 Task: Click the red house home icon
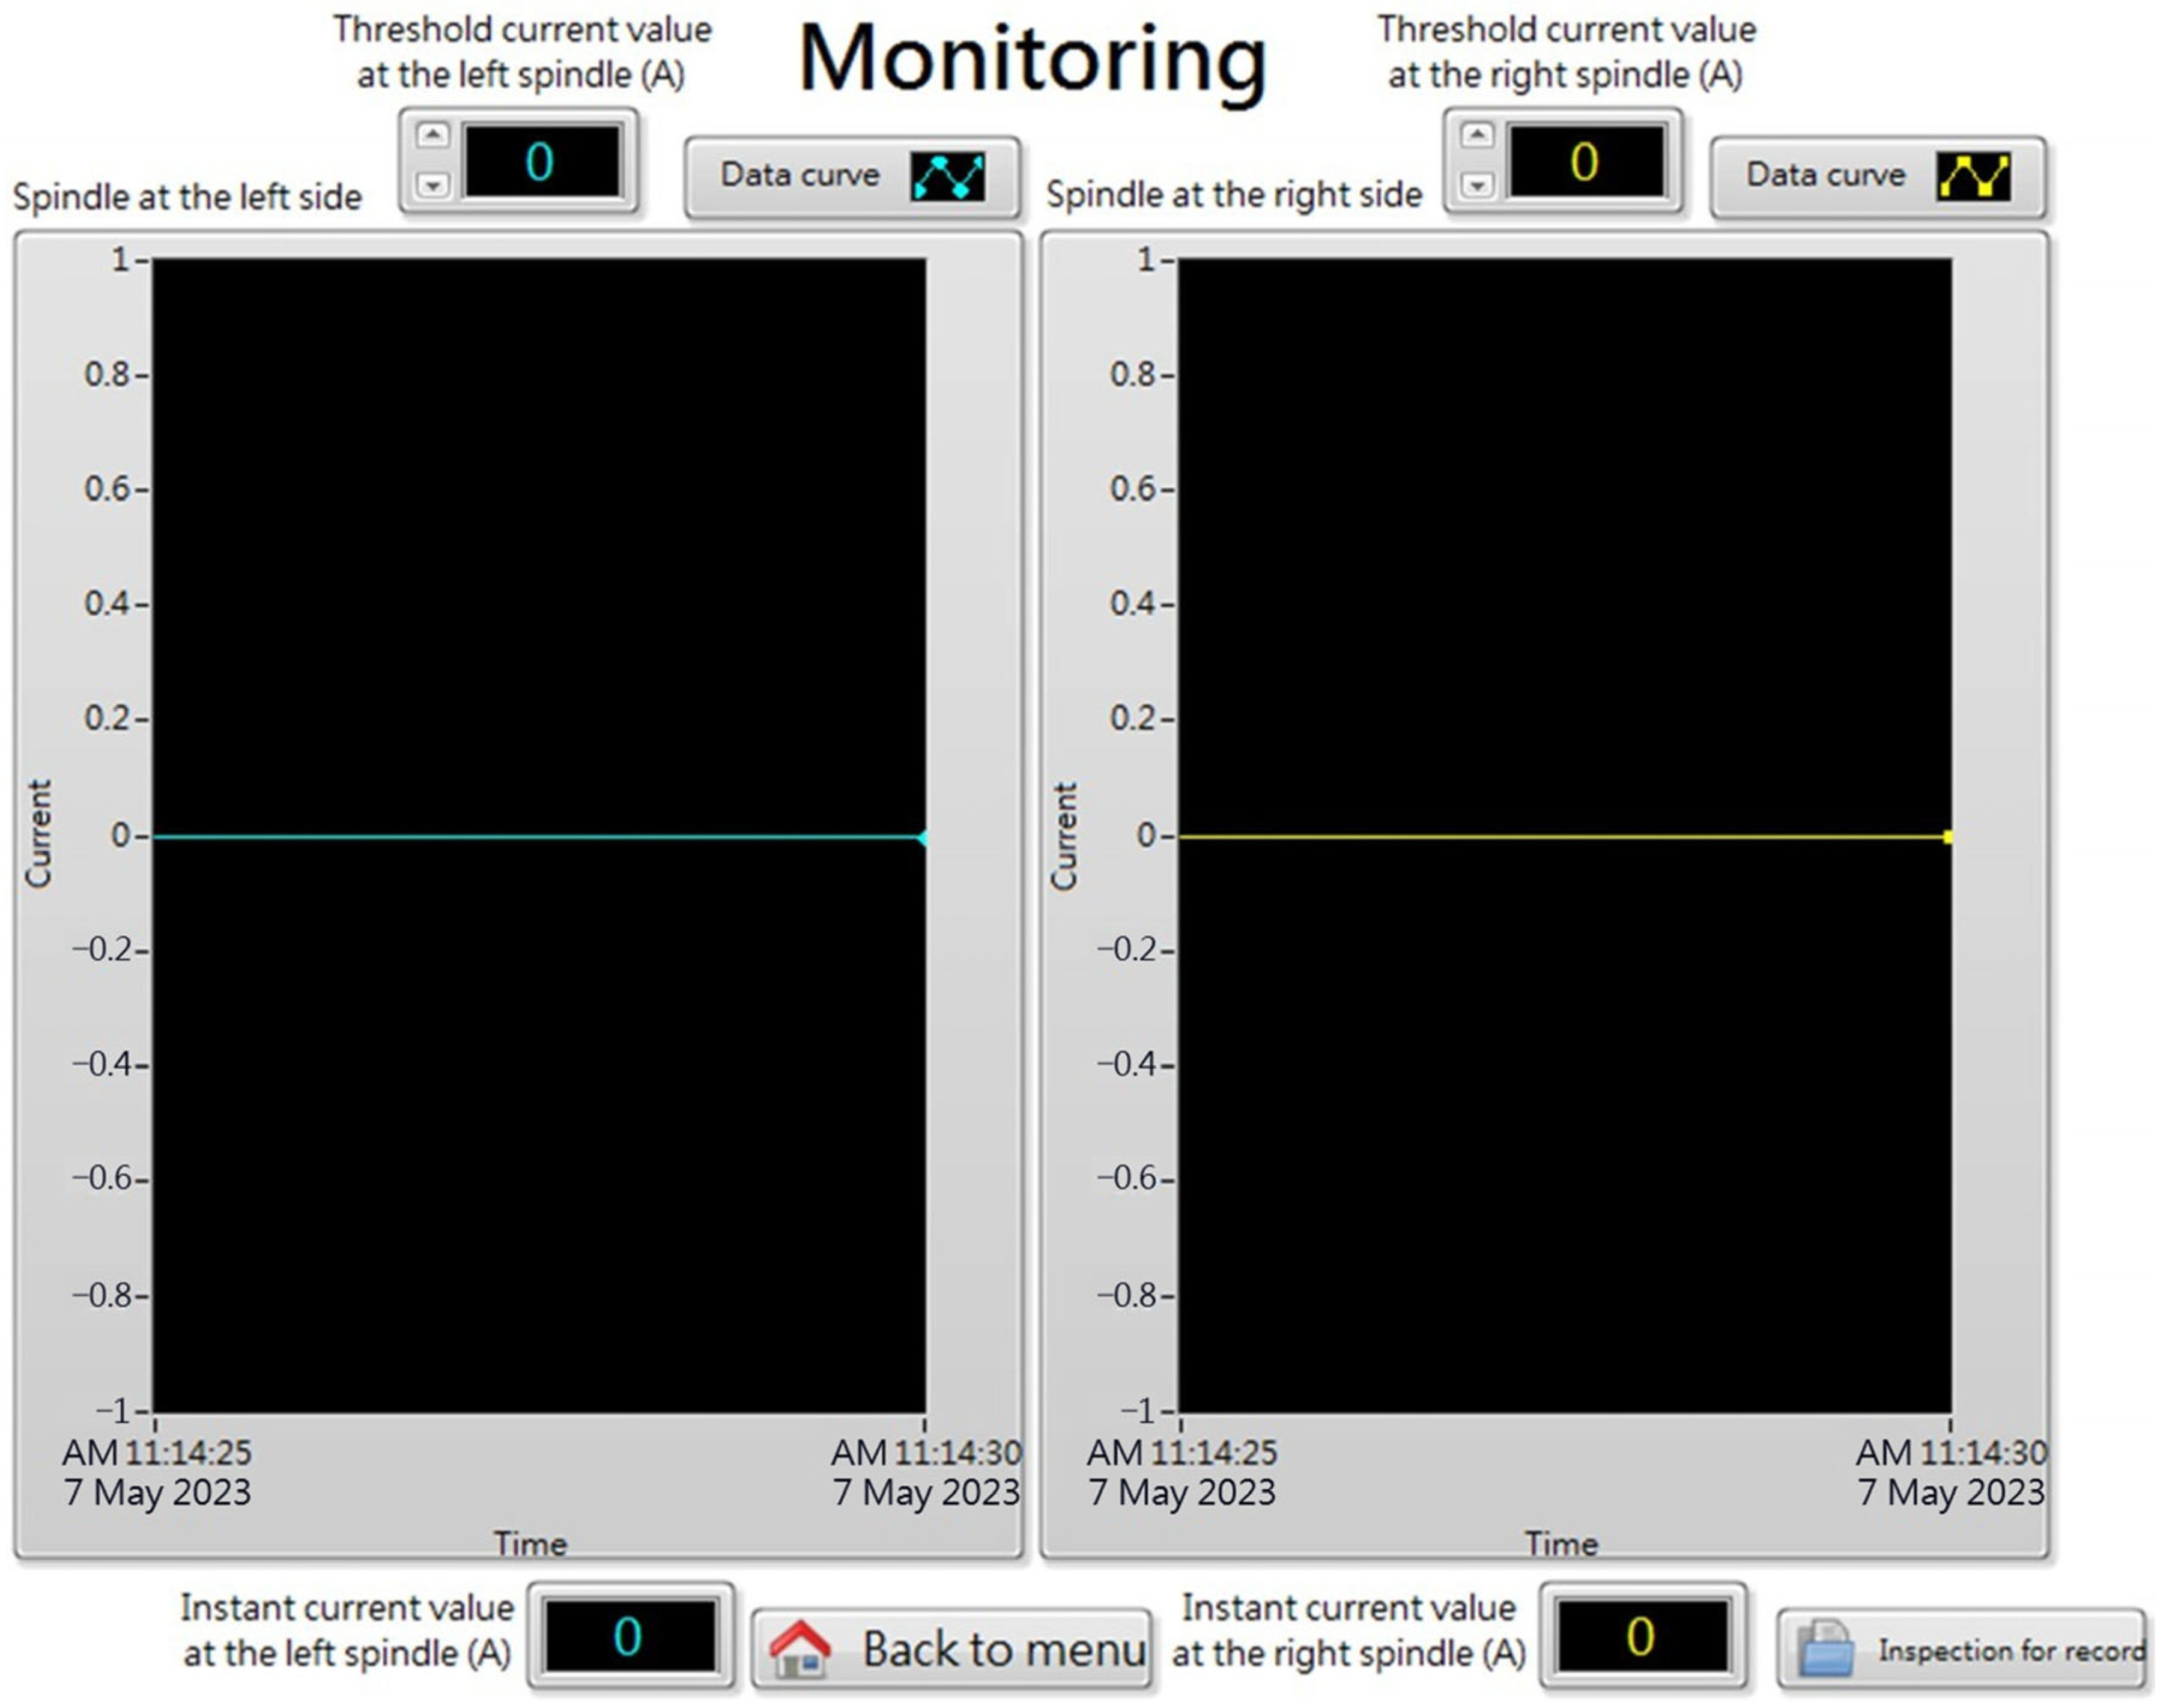click(799, 1649)
